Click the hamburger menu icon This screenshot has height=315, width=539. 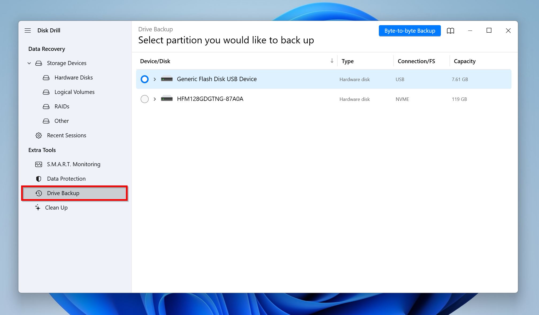click(28, 30)
